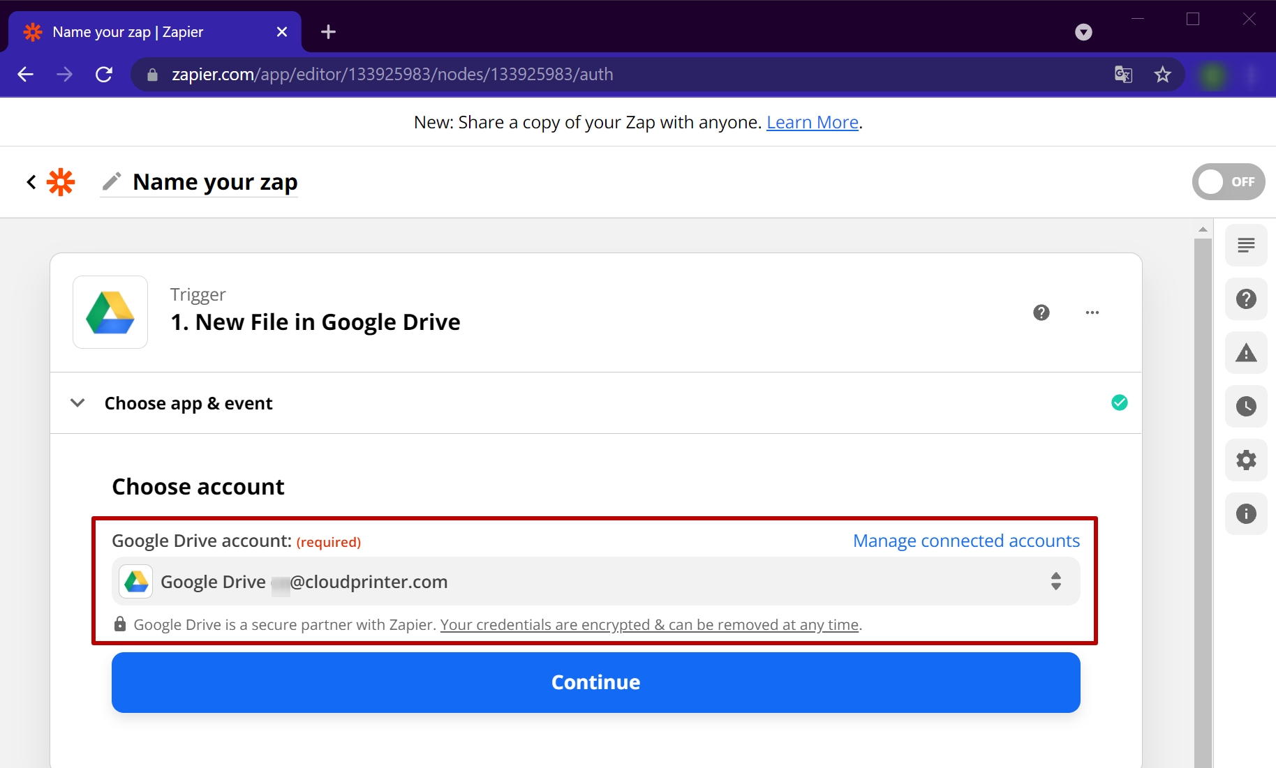This screenshot has height=768, width=1276.
Task: Click the Continue button
Action: [595, 682]
